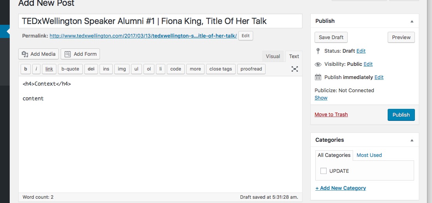Click into the post title field
This screenshot has height=203, width=432.
pyautogui.click(x=160, y=21)
